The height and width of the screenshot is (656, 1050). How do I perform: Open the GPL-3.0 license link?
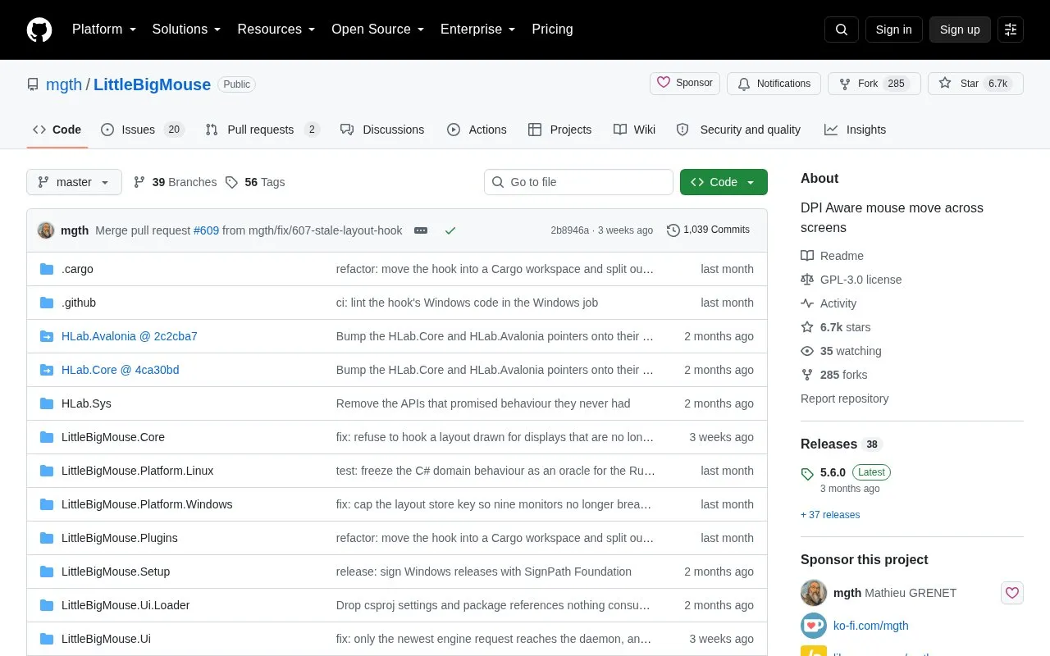point(851,280)
